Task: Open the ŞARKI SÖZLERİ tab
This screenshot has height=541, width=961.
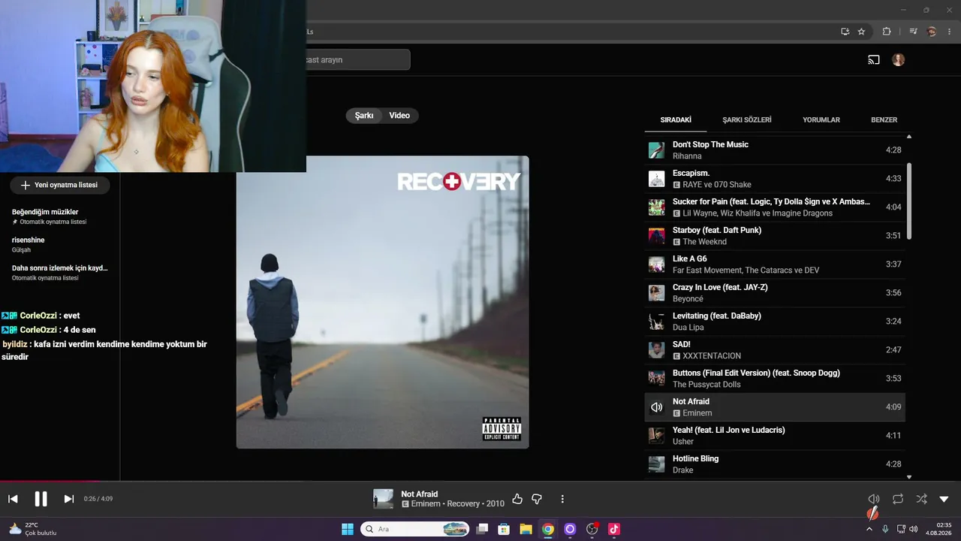Action: 747,120
